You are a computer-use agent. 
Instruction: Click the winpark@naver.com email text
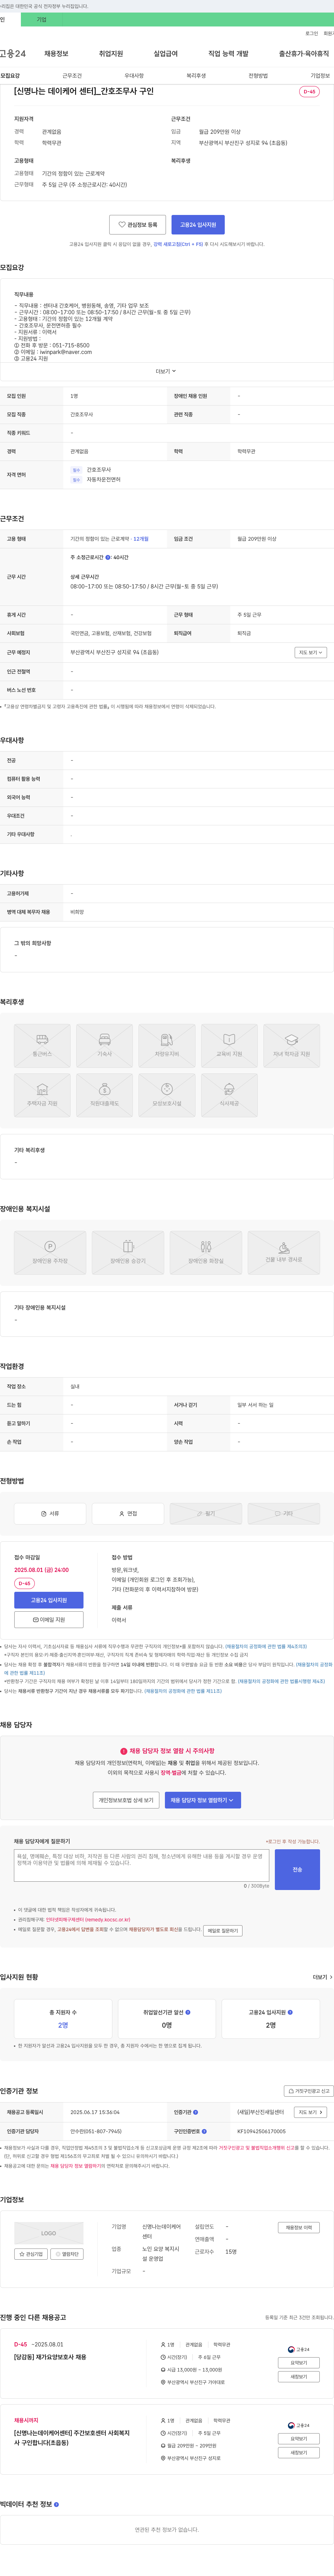point(66,352)
